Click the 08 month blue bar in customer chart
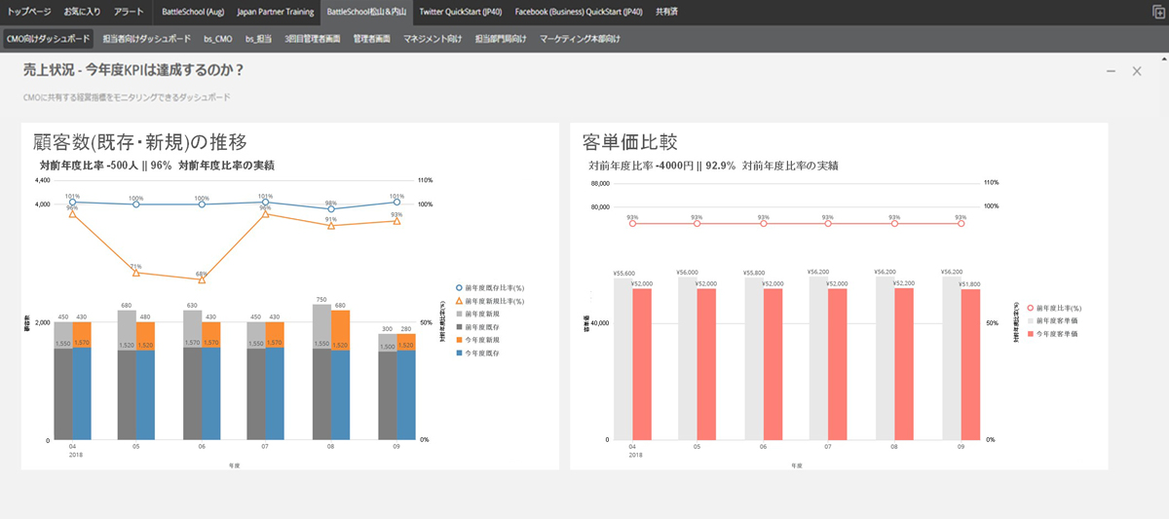The height and width of the screenshot is (519, 1169). (340, 394)
